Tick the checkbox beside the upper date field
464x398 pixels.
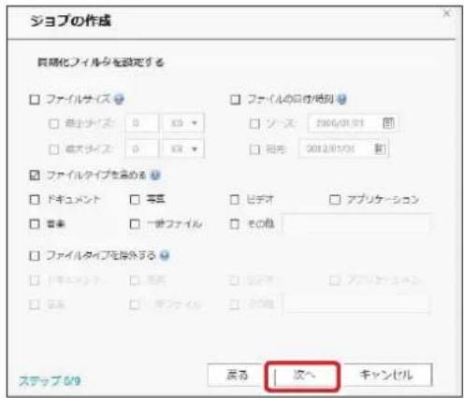pyautogui.click(x=254, y=124)
